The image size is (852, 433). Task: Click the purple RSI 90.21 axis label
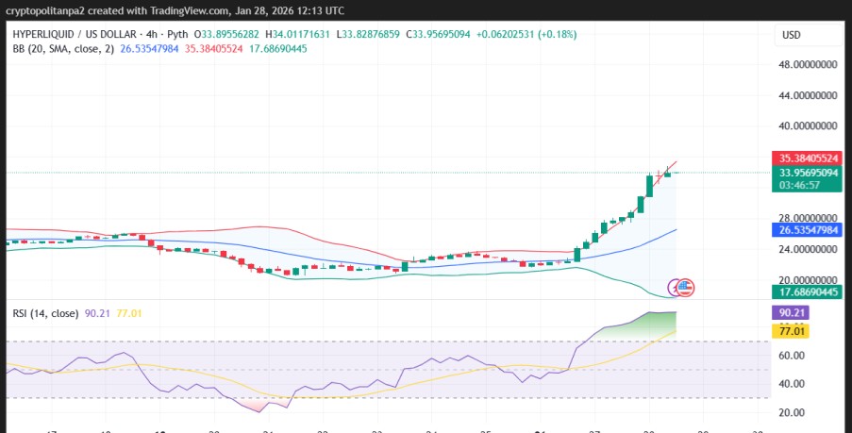pyautogui.click(x=790, y=313)
